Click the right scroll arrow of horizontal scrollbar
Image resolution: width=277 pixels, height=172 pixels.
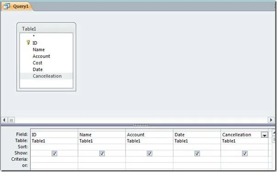point(271,120)
